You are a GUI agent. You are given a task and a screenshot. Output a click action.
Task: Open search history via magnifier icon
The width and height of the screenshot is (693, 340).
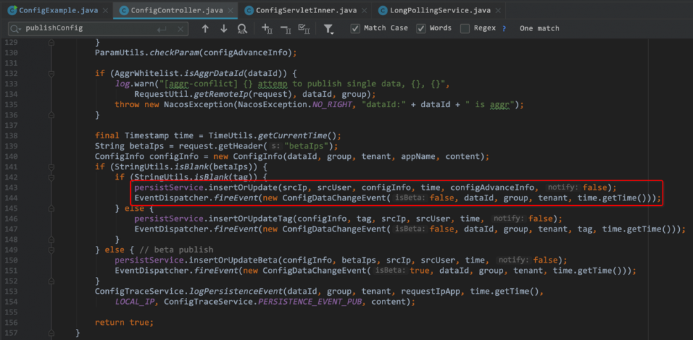point(16,28)
